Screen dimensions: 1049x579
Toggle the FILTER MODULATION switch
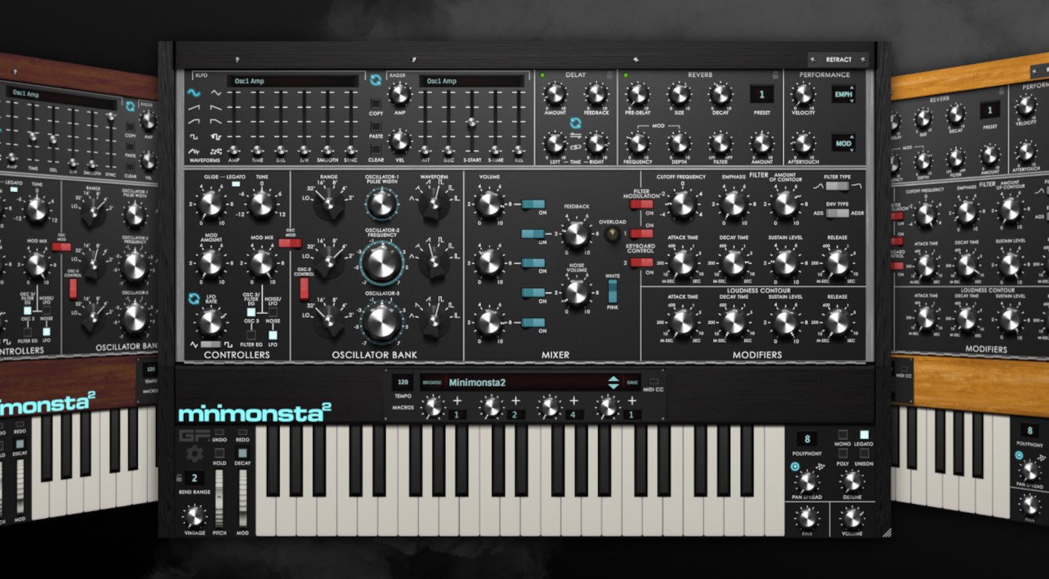[x=640, y=204]
